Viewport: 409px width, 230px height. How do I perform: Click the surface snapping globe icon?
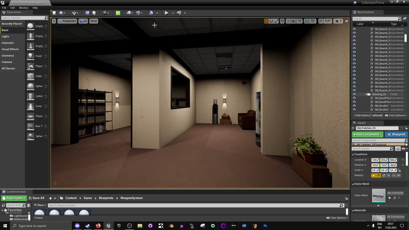coord(282,21)
